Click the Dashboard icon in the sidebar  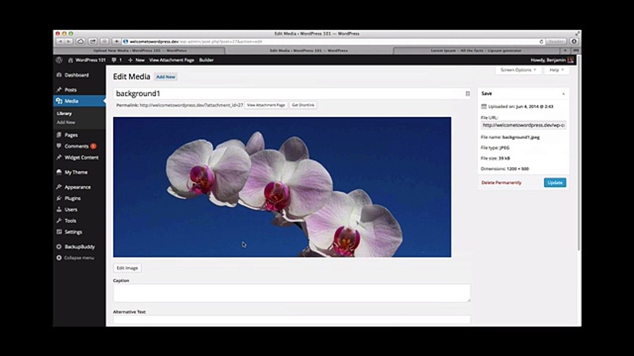click(x=59, y=75)
